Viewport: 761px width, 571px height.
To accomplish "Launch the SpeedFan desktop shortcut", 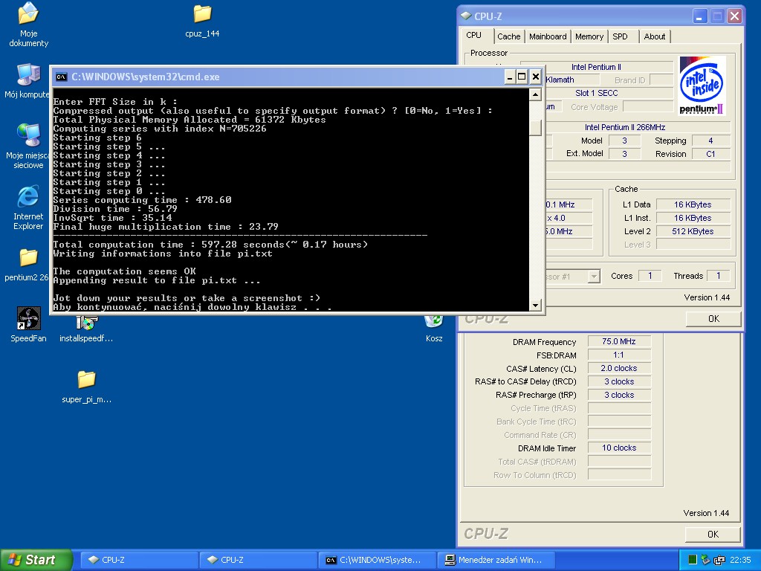I will (x=28, y=318).
